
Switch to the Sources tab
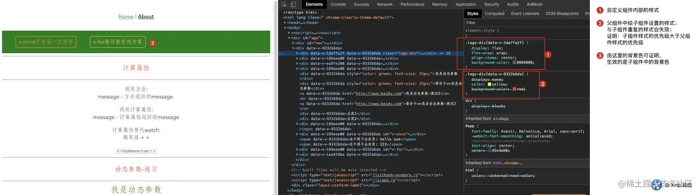(x=361, y=4)
